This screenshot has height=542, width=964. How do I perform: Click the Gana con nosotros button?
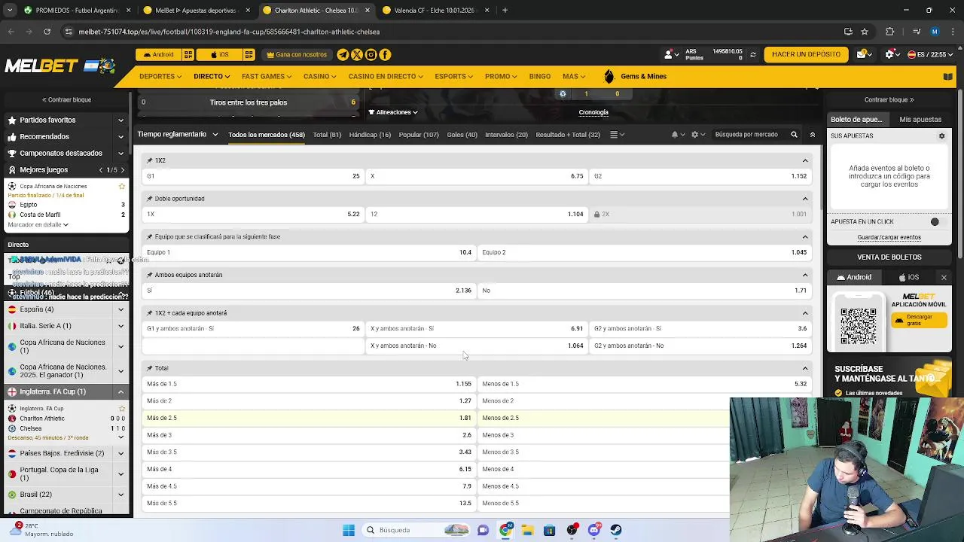pos(297,54)
